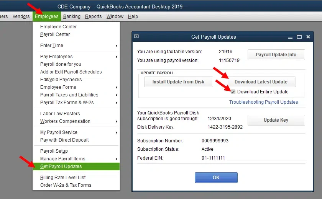This screenshot has width=322, height=199.
Task: Open the Banking menu
Action: click(72, 16)
